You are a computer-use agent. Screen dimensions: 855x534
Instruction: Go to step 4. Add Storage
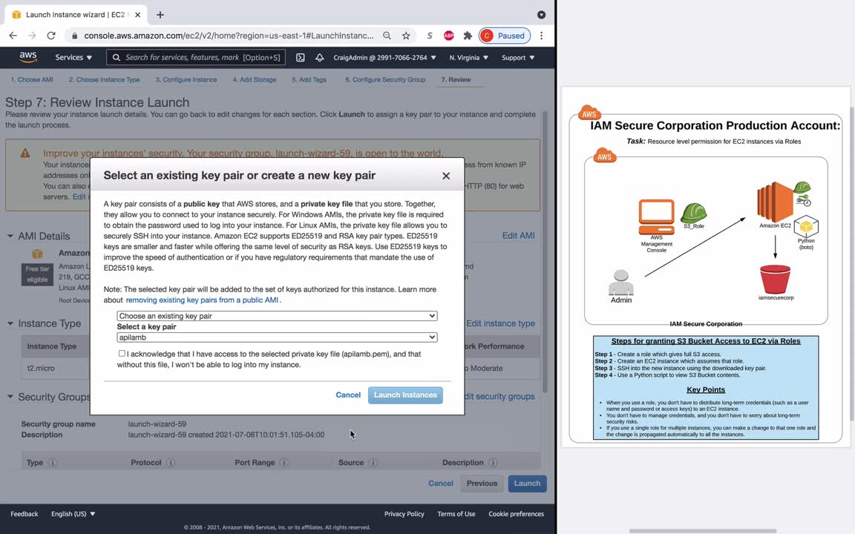pyautogui.click(x=255, y=79)
